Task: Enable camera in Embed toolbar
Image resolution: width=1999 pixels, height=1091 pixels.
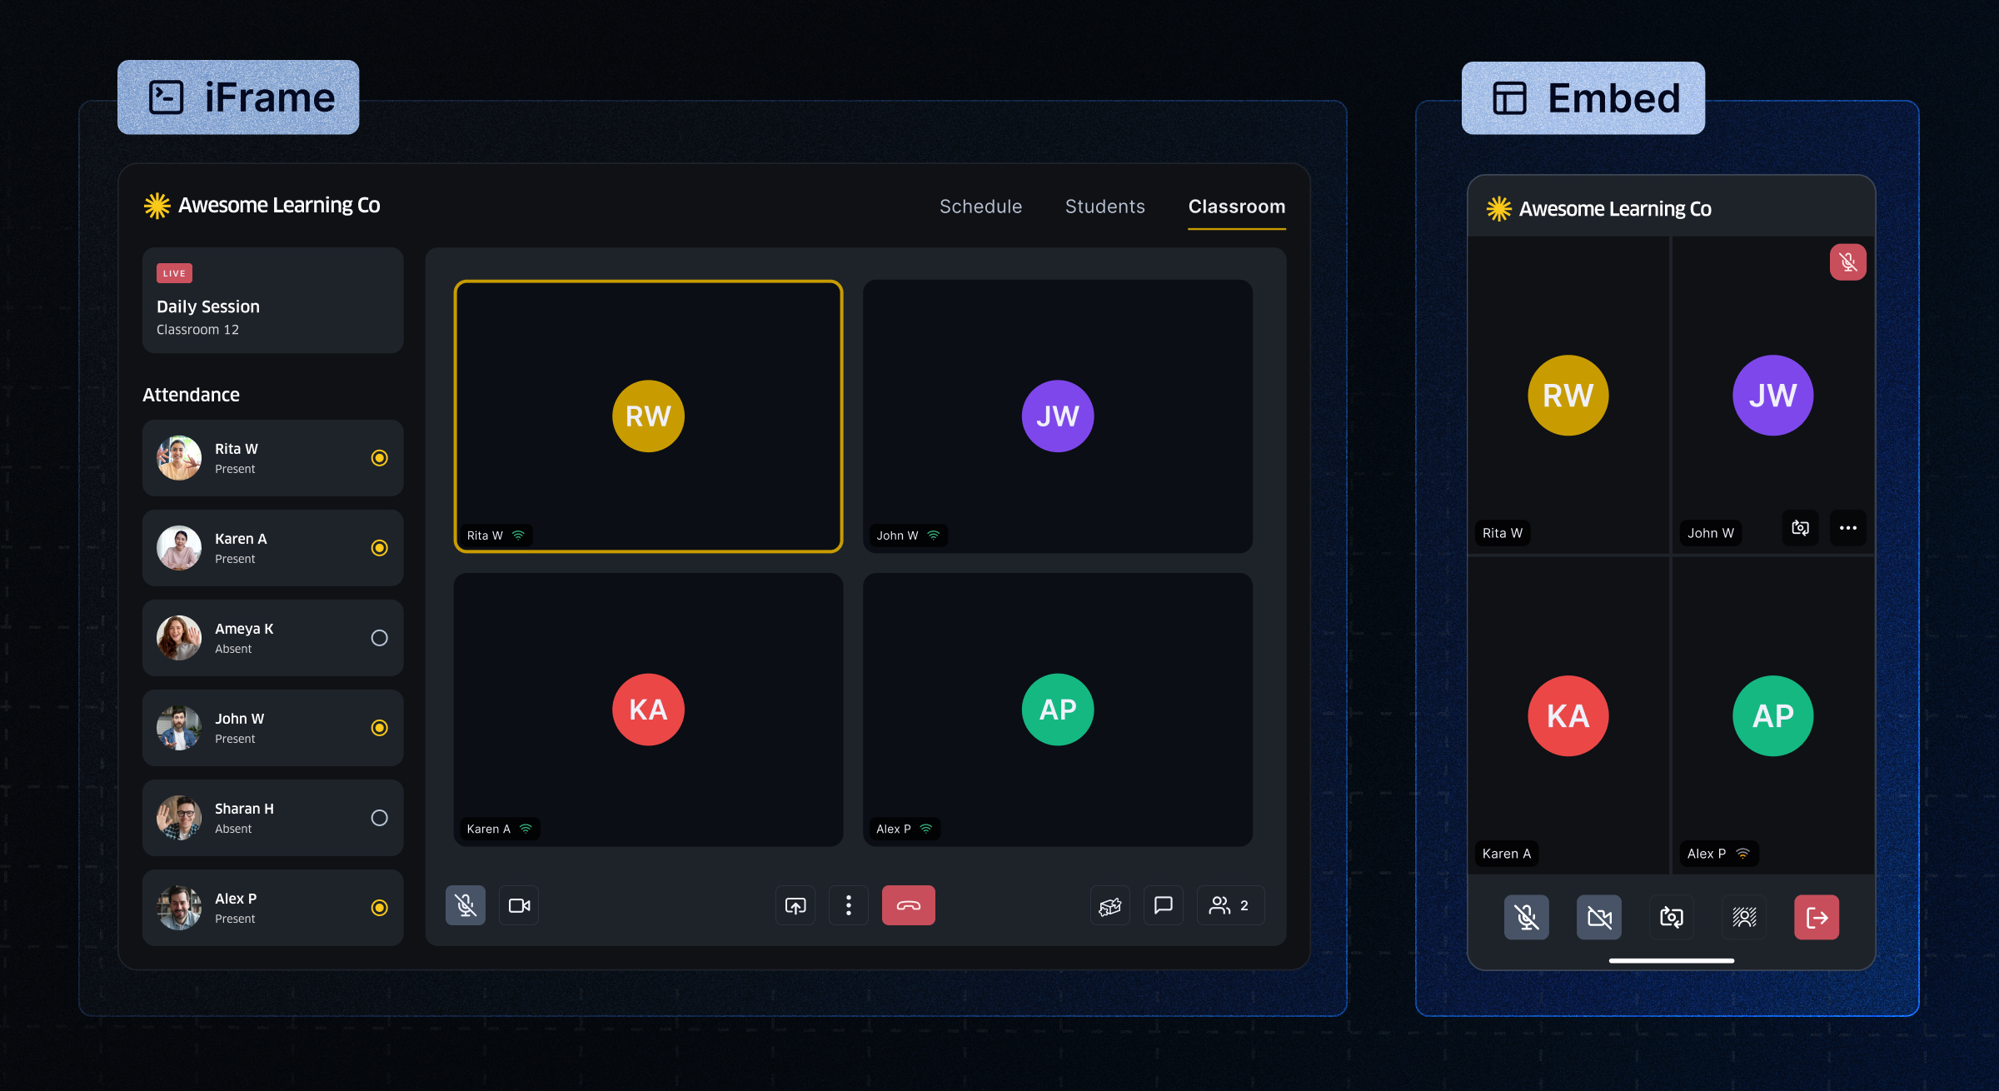Action: [x=1599, y=917]
